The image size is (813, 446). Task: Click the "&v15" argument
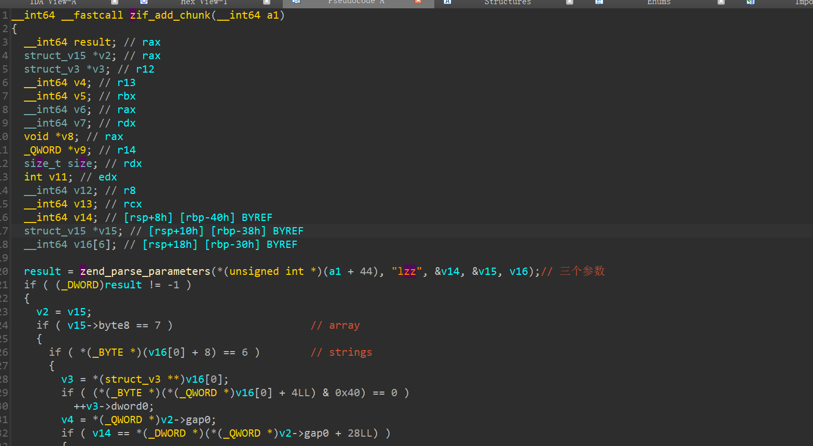click(x=485, y=271)
